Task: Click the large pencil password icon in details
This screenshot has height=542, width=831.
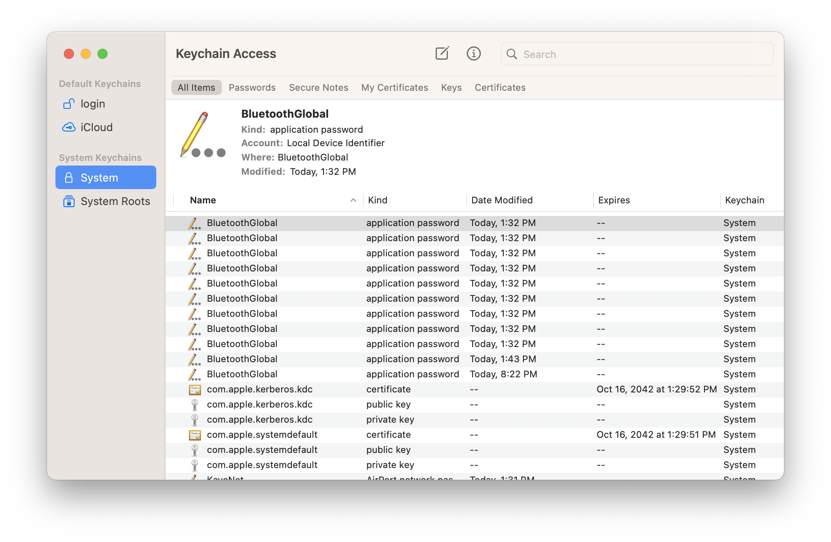Action: tap(203, 134)
